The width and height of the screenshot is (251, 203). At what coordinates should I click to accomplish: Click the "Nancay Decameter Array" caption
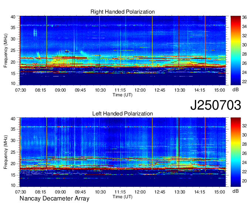54,198
